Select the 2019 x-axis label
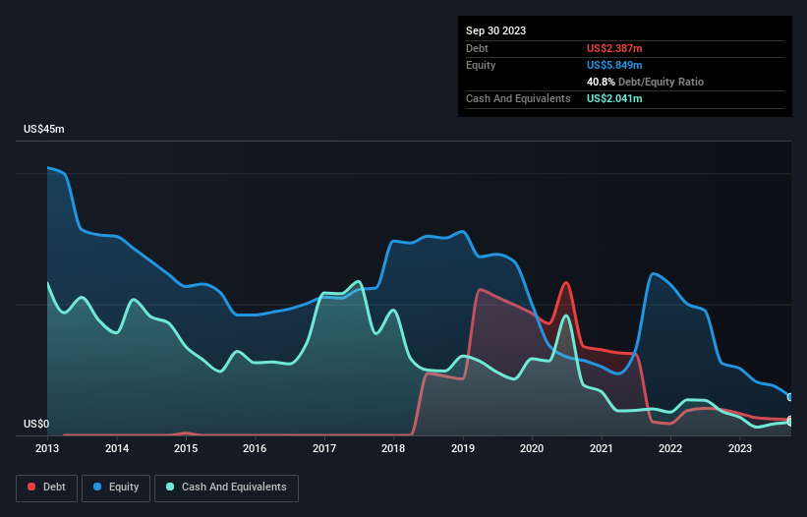 [463, 448]
